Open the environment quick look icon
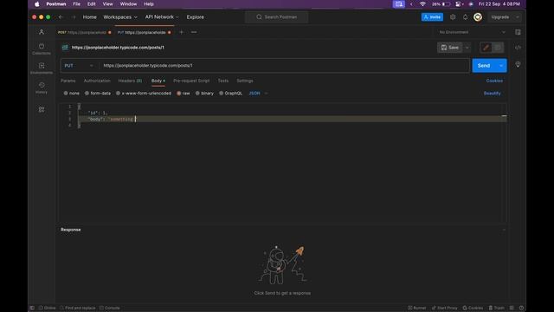Screen dimensions: 554x312 518,32
